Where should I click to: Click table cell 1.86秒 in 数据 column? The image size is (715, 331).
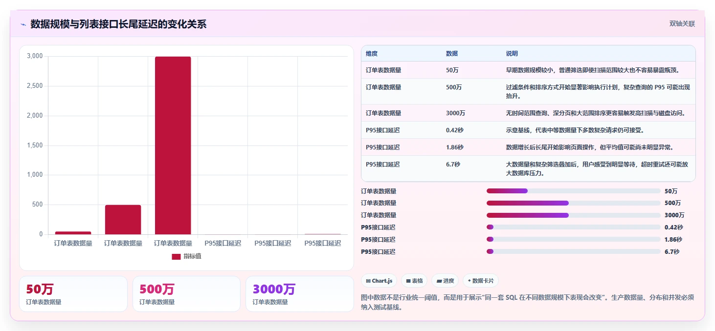[x=454, y=147]
